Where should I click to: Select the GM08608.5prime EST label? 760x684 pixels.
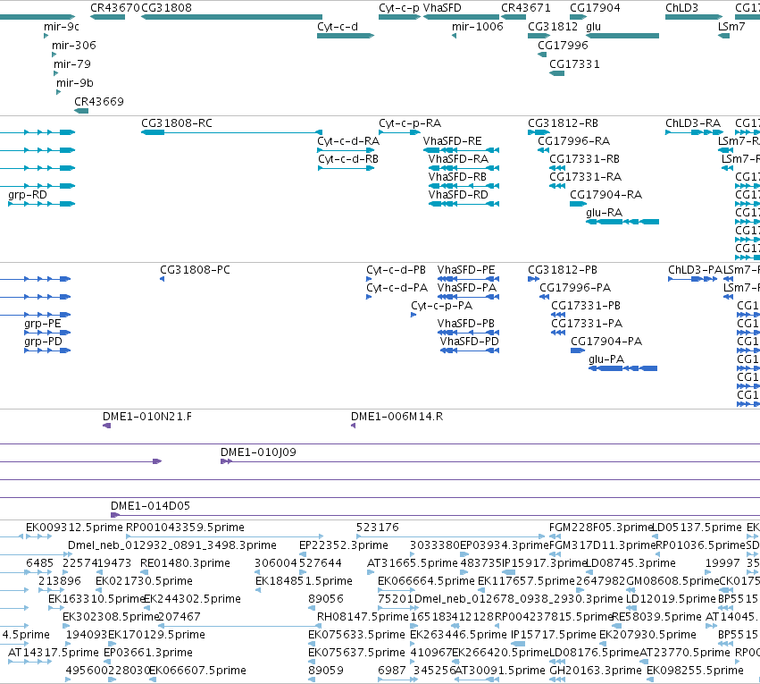tap(672, 581)
